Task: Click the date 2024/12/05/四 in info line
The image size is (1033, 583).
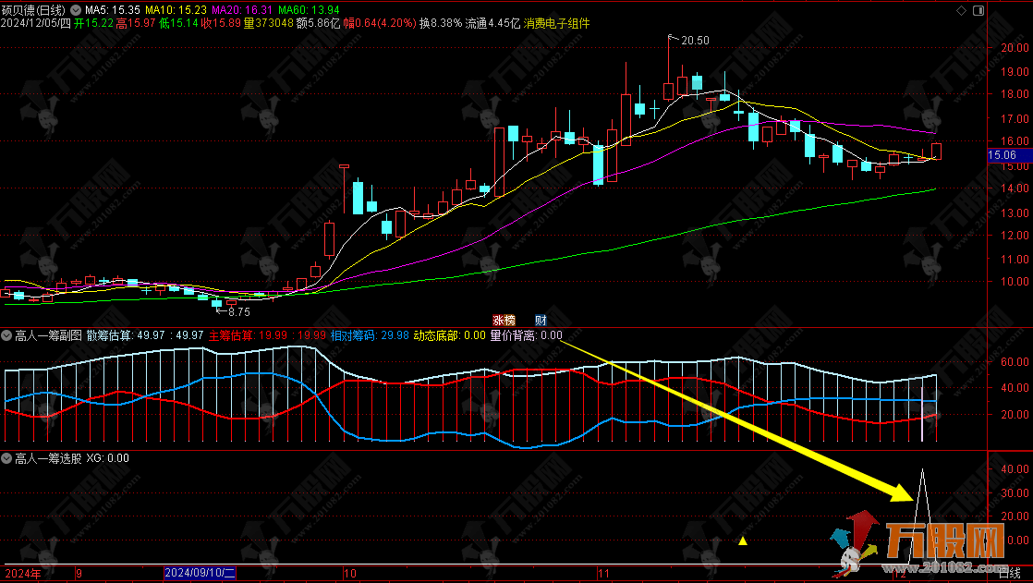Action: pos(36,23)
